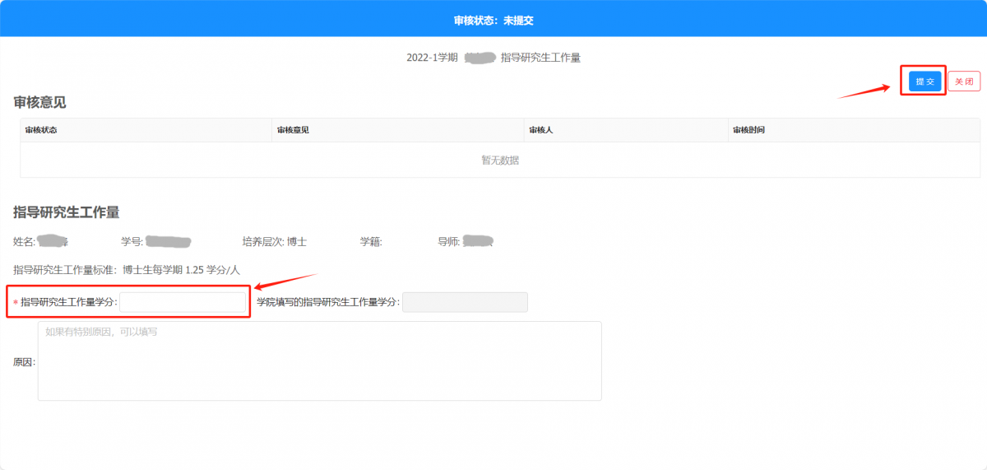Click the 学籍 label
This screenshot has height=470, width=987.
point(370,242)
